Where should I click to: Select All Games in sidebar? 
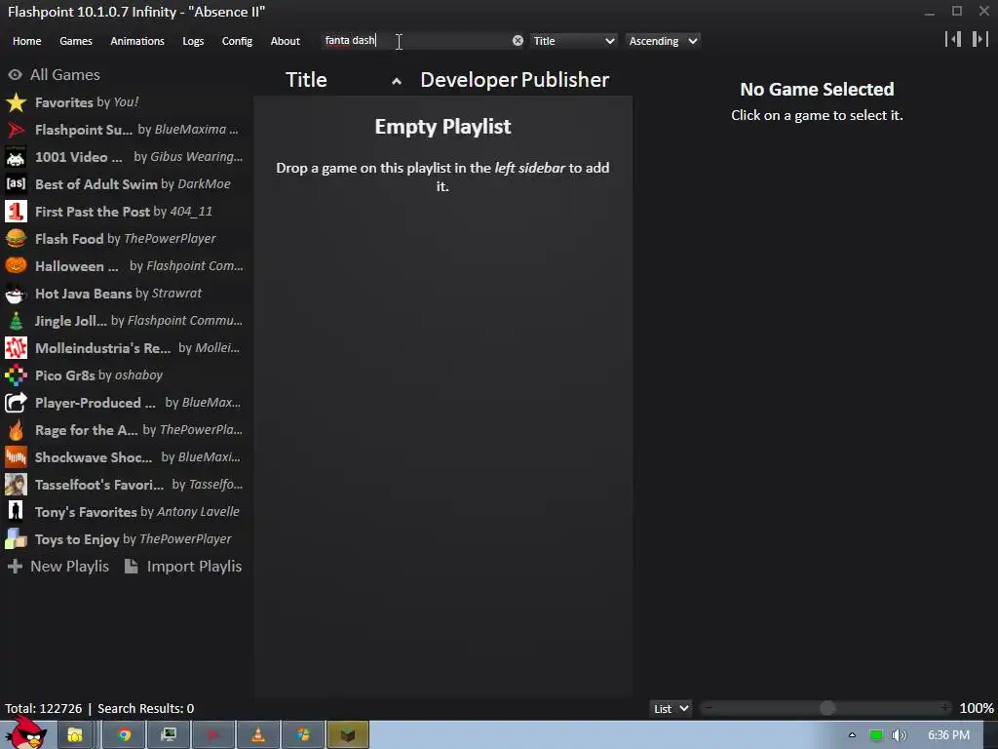[x=65, y=74]
